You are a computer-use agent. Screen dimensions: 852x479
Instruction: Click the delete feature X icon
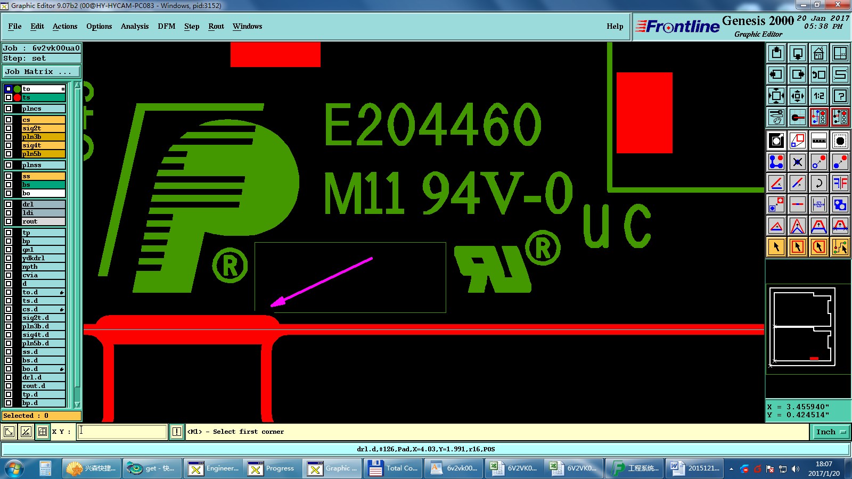point(798,162)
